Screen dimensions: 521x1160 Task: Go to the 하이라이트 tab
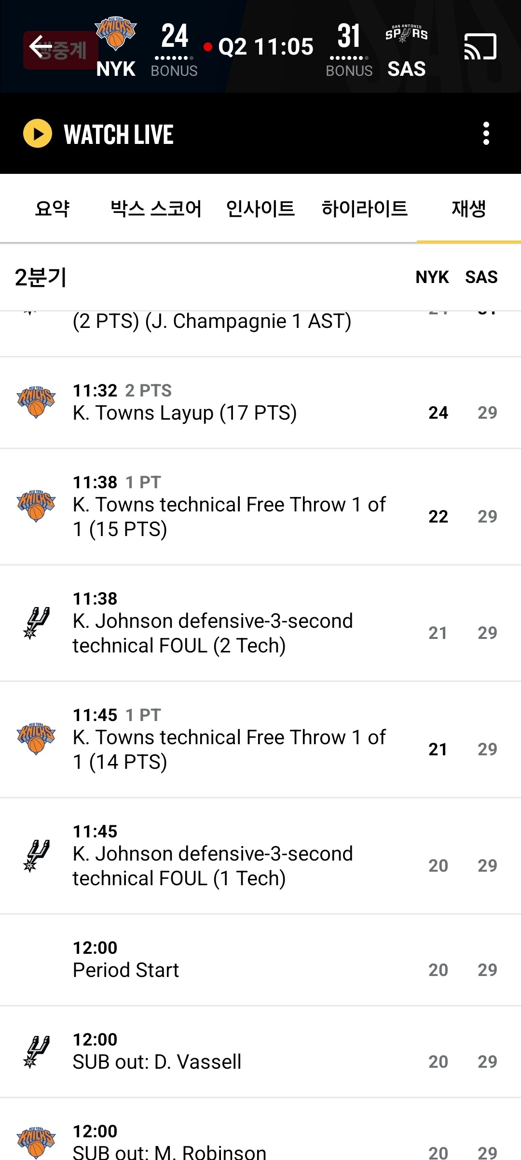click(364, 209)
